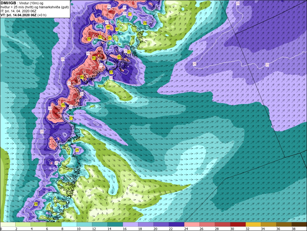Pick the 6–8 olive green scale swatch

tap(54, 224)
